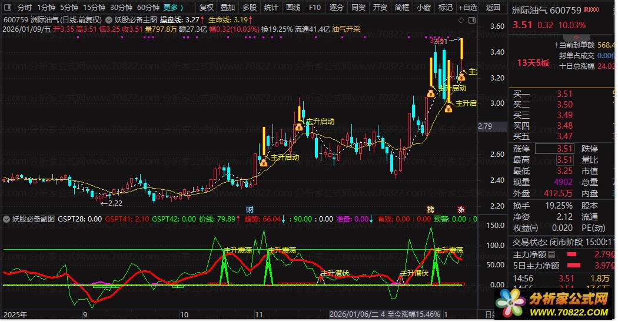This screenshot has height=322, width=618.
Task: Click the diamond icon above the chart
Action: (461, 20)
